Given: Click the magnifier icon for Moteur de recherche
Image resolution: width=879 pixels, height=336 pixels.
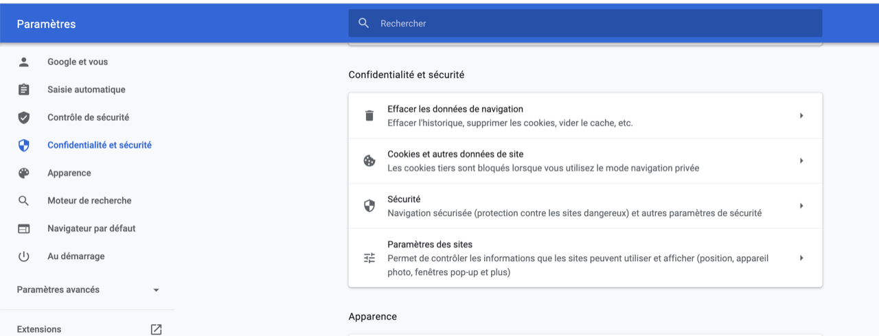Looking at the screenshot, I should (24, 201).
